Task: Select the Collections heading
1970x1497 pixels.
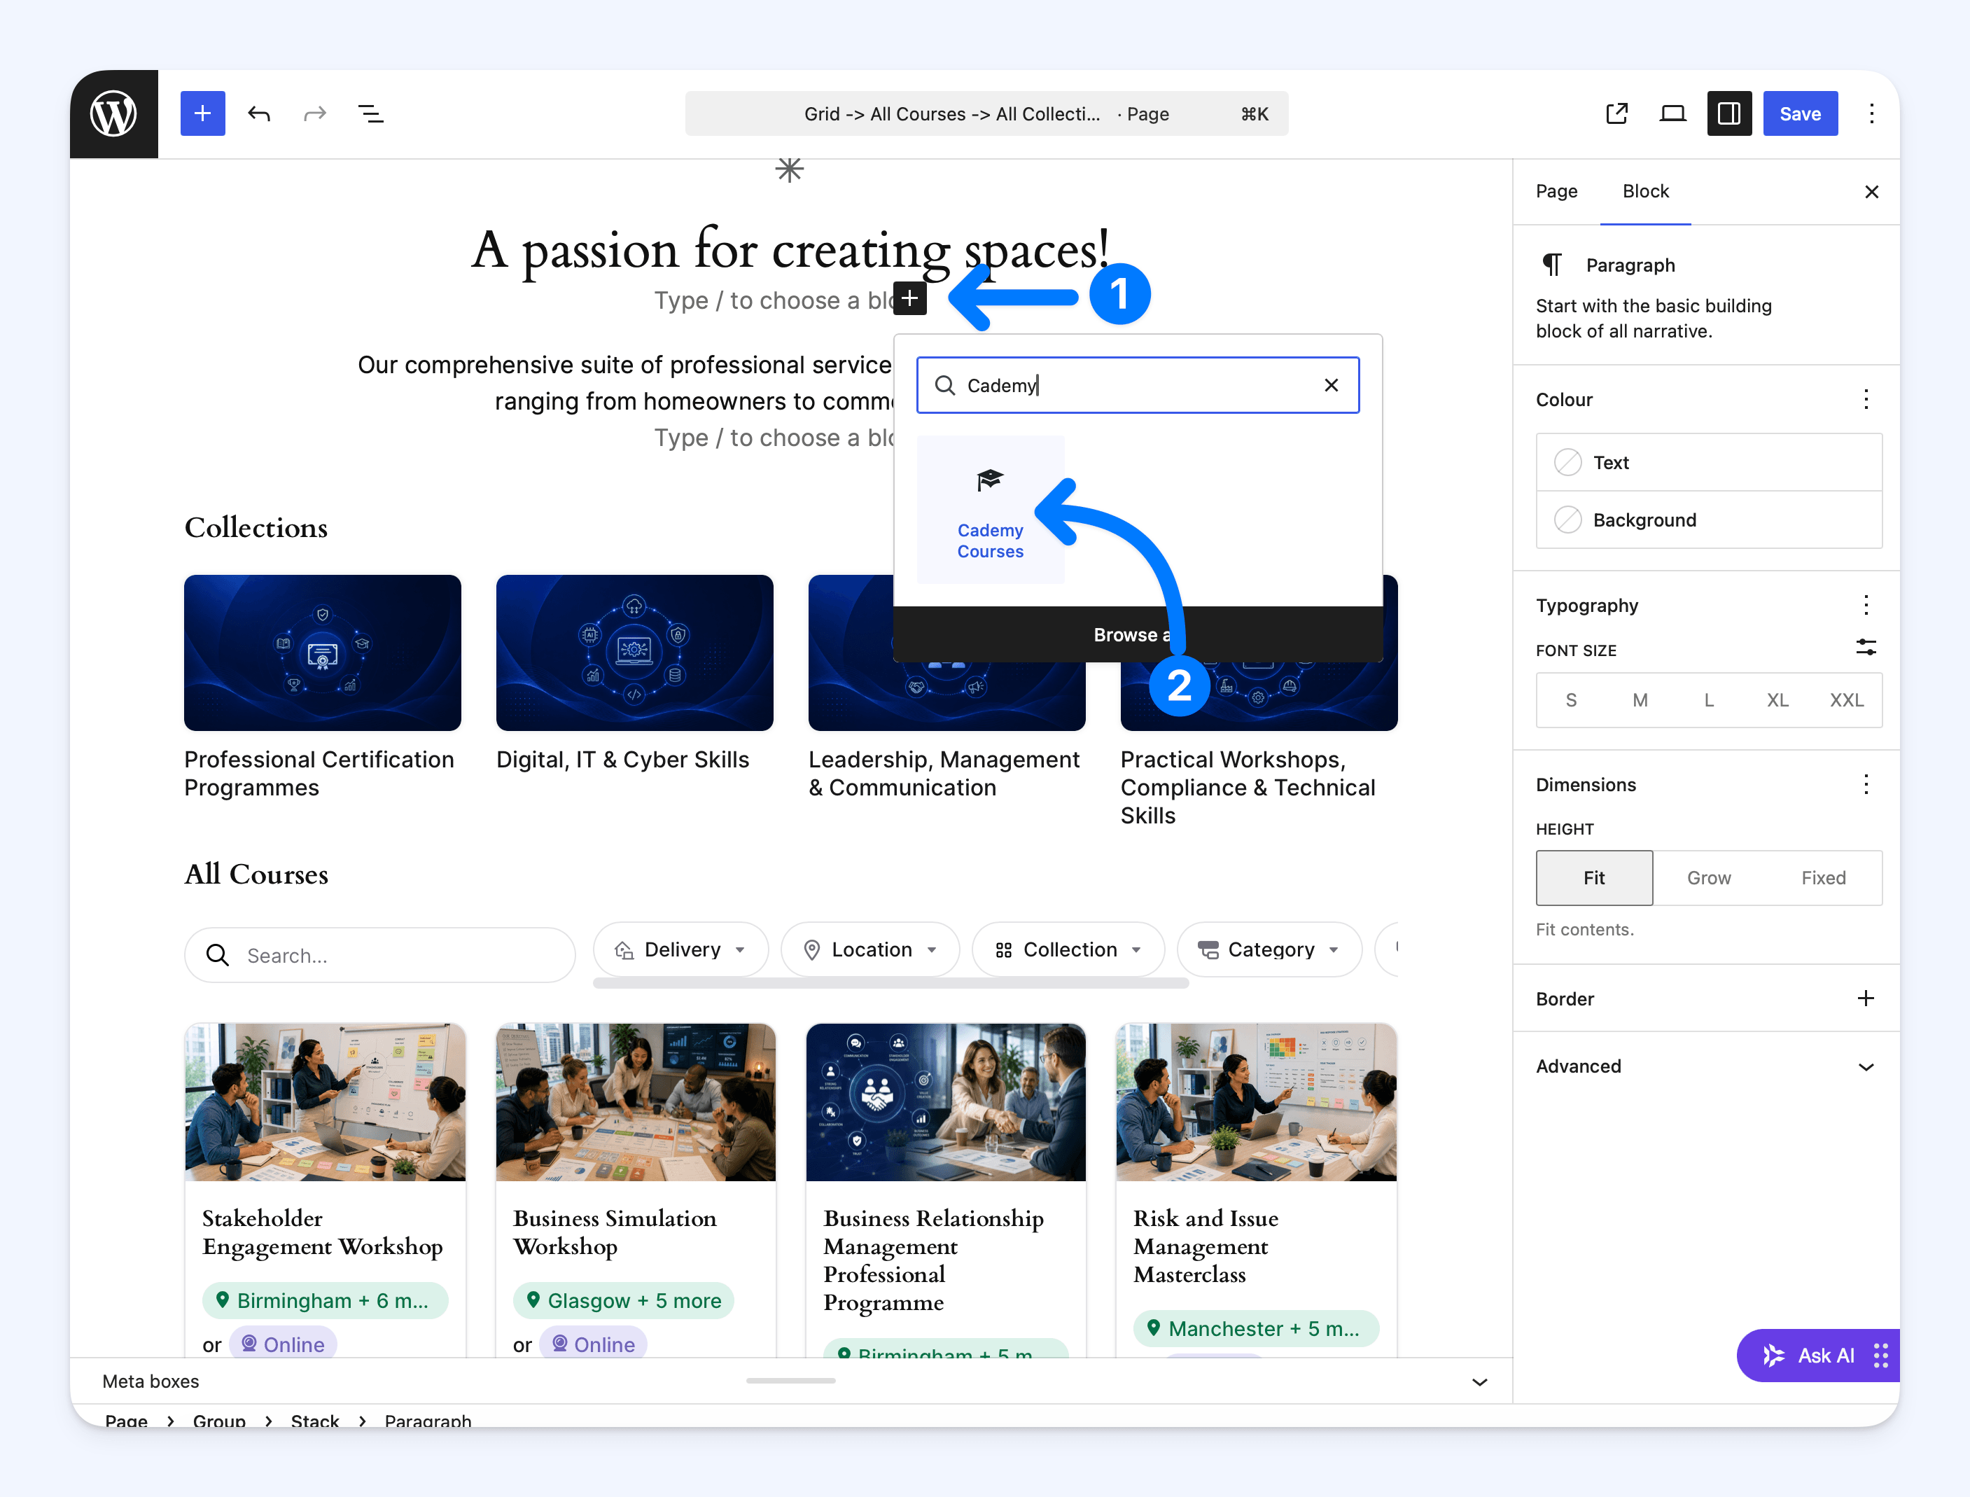Action: click(256, 527)
